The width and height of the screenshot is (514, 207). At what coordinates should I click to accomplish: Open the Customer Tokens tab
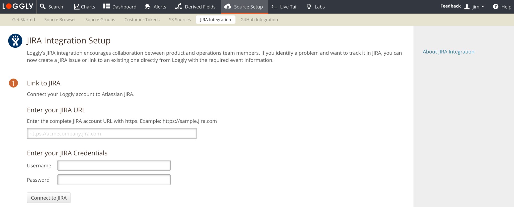point(142,20)
